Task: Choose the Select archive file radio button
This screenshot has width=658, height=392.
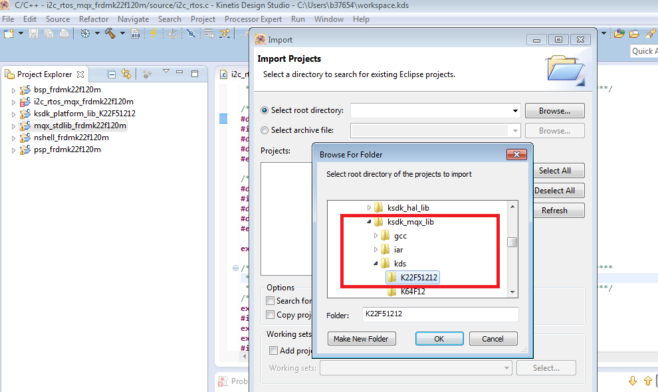Action: click(265, 130)
